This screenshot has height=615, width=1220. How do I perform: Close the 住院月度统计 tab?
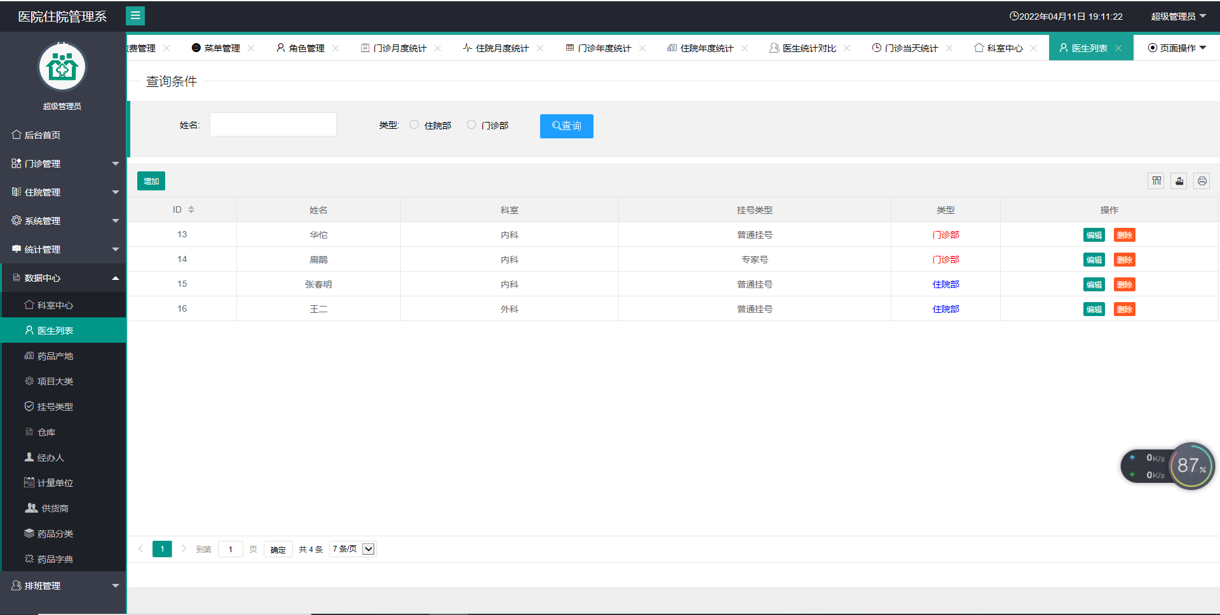pyautogui.click(x=540, y=48)
